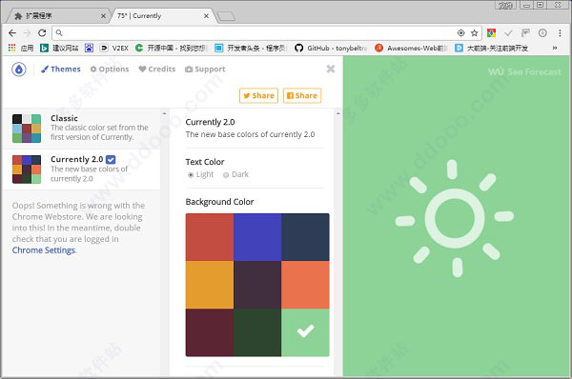The width and height of the screenshot is (572, 379).
Task: Toggle the Currently 2.0 theme checkbox
Action: click(111, 159)
